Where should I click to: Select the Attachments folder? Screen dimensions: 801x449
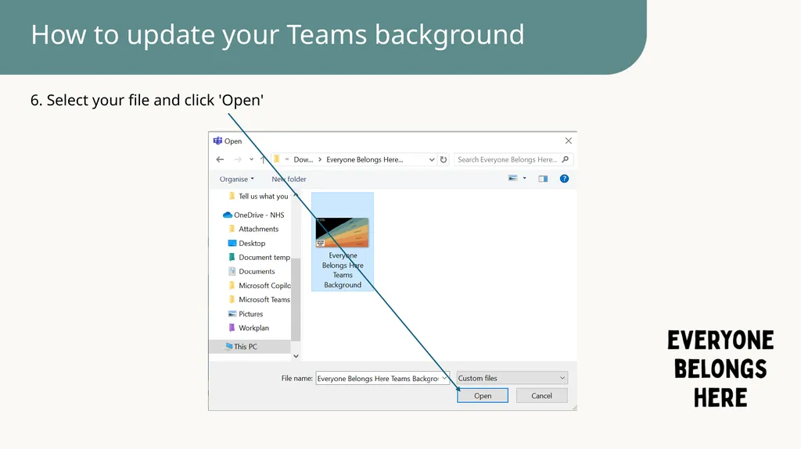click(x=254, y=229)
